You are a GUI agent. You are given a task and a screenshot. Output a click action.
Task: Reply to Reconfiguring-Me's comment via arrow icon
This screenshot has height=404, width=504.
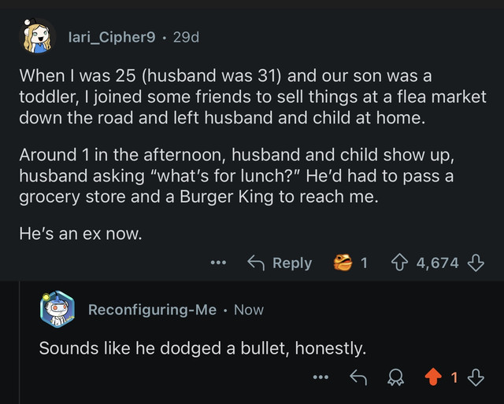click(x=358, y=377)
